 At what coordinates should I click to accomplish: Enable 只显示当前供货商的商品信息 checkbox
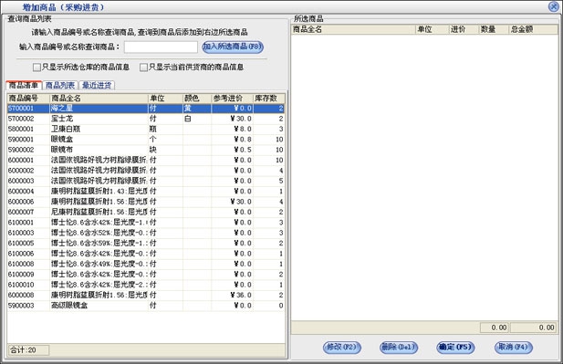click(x=143, y=68)
